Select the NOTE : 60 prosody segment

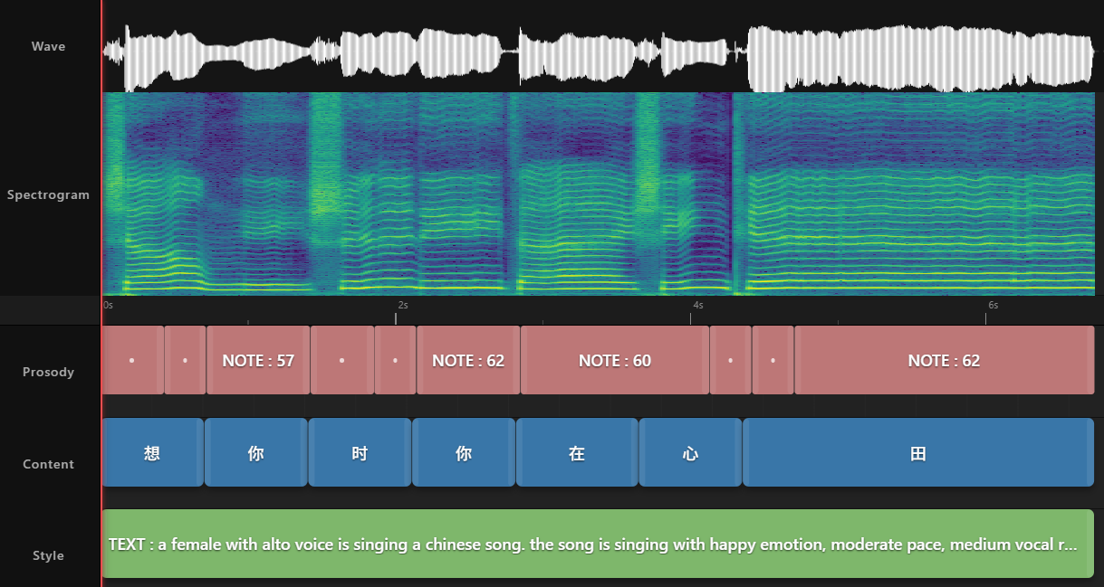coord(615,360)
